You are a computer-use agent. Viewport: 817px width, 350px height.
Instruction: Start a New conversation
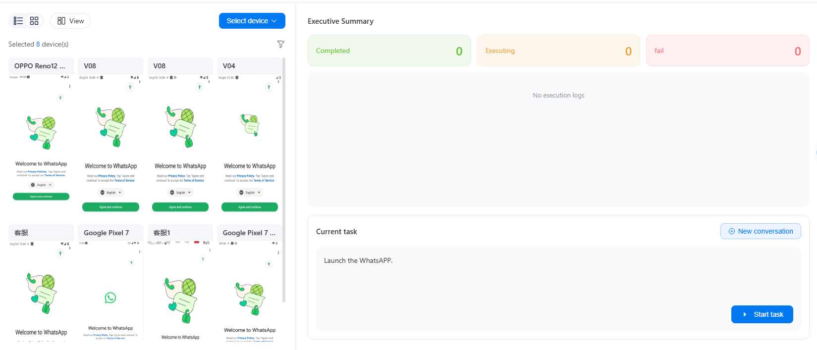tap(760, 231)
